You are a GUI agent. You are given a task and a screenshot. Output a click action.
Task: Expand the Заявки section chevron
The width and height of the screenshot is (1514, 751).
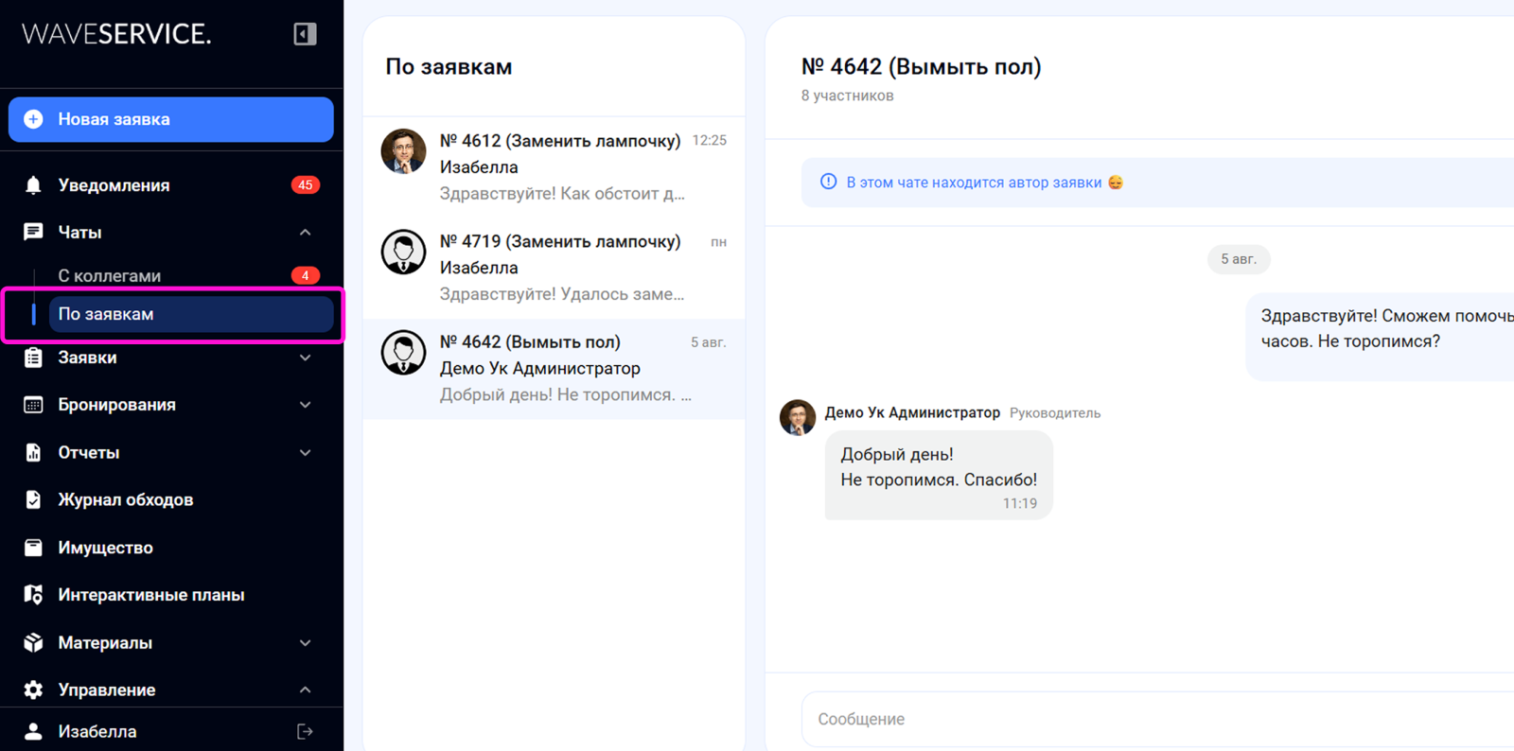click(x=305, y=358)
